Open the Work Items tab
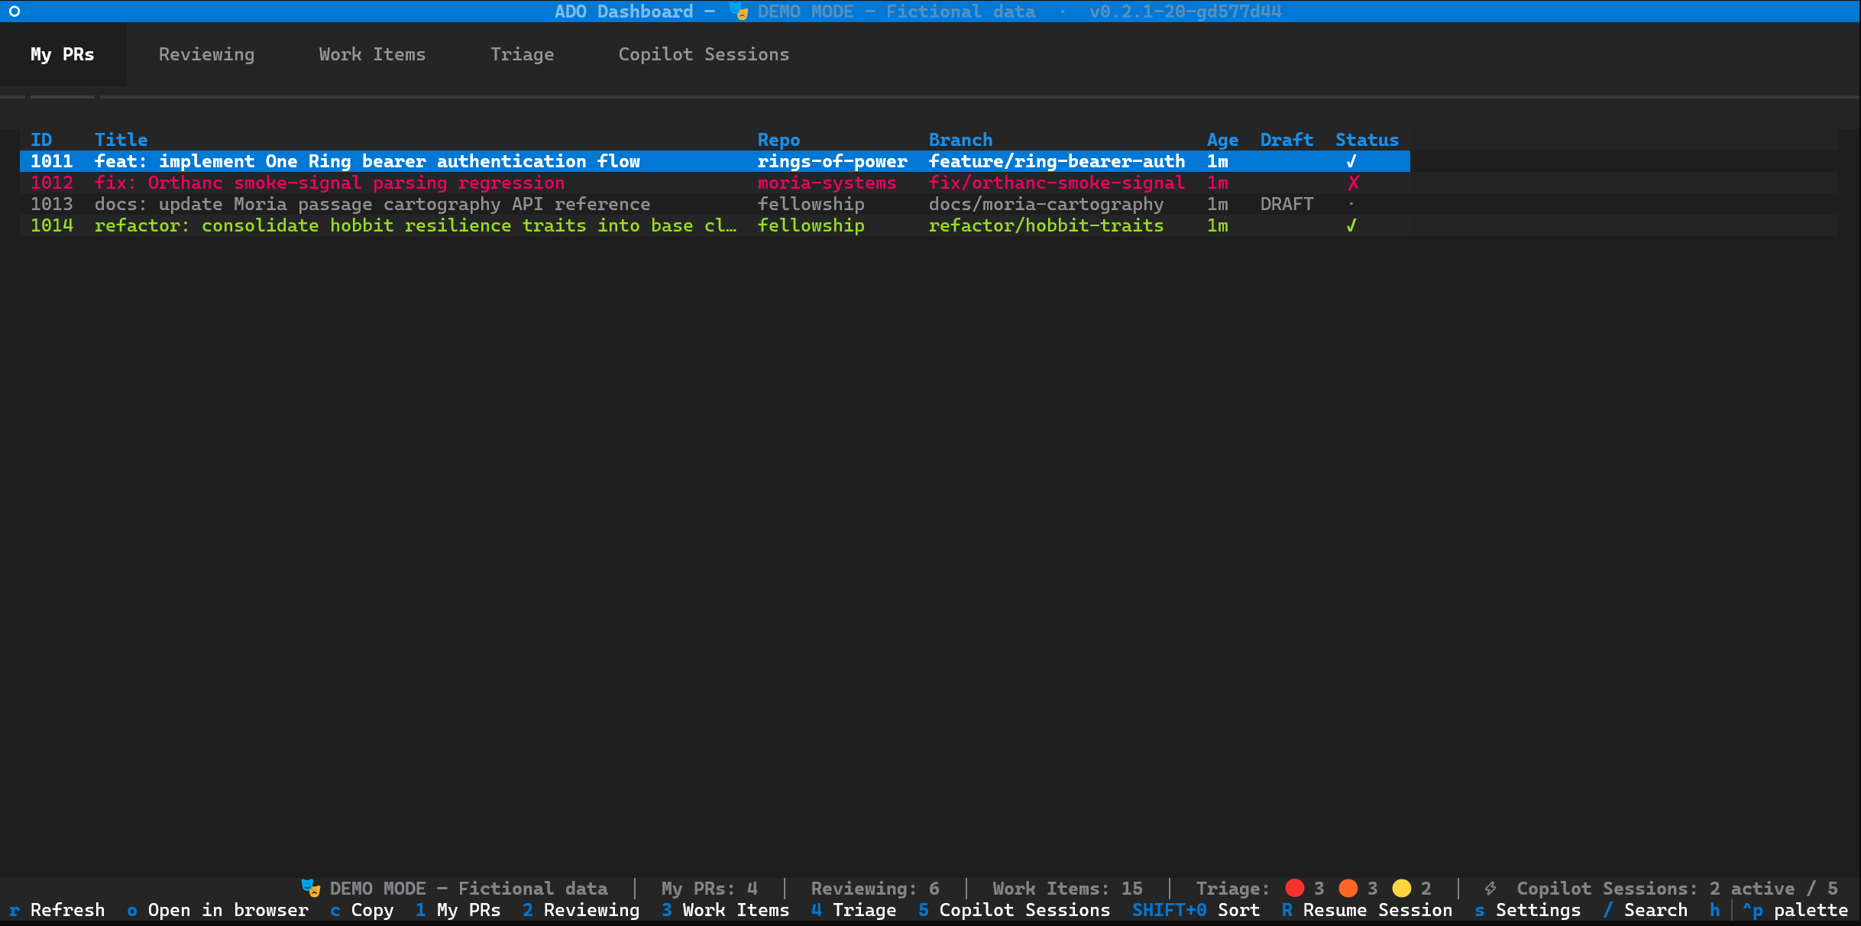Image resolution: width=1861 pixels, height=926 pixels. click(x=372, y=54)
